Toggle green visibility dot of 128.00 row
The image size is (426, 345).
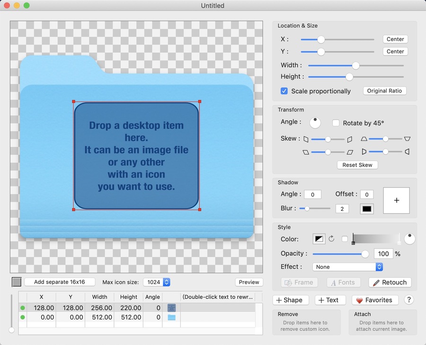(x=23, y=308)
